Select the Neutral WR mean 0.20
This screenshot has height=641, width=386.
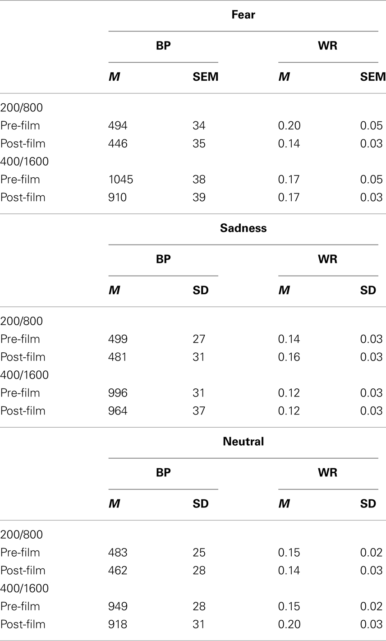pyautogui.click(x=289, y=624)
